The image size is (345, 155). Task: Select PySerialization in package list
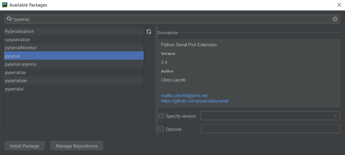tap(74, 31)
